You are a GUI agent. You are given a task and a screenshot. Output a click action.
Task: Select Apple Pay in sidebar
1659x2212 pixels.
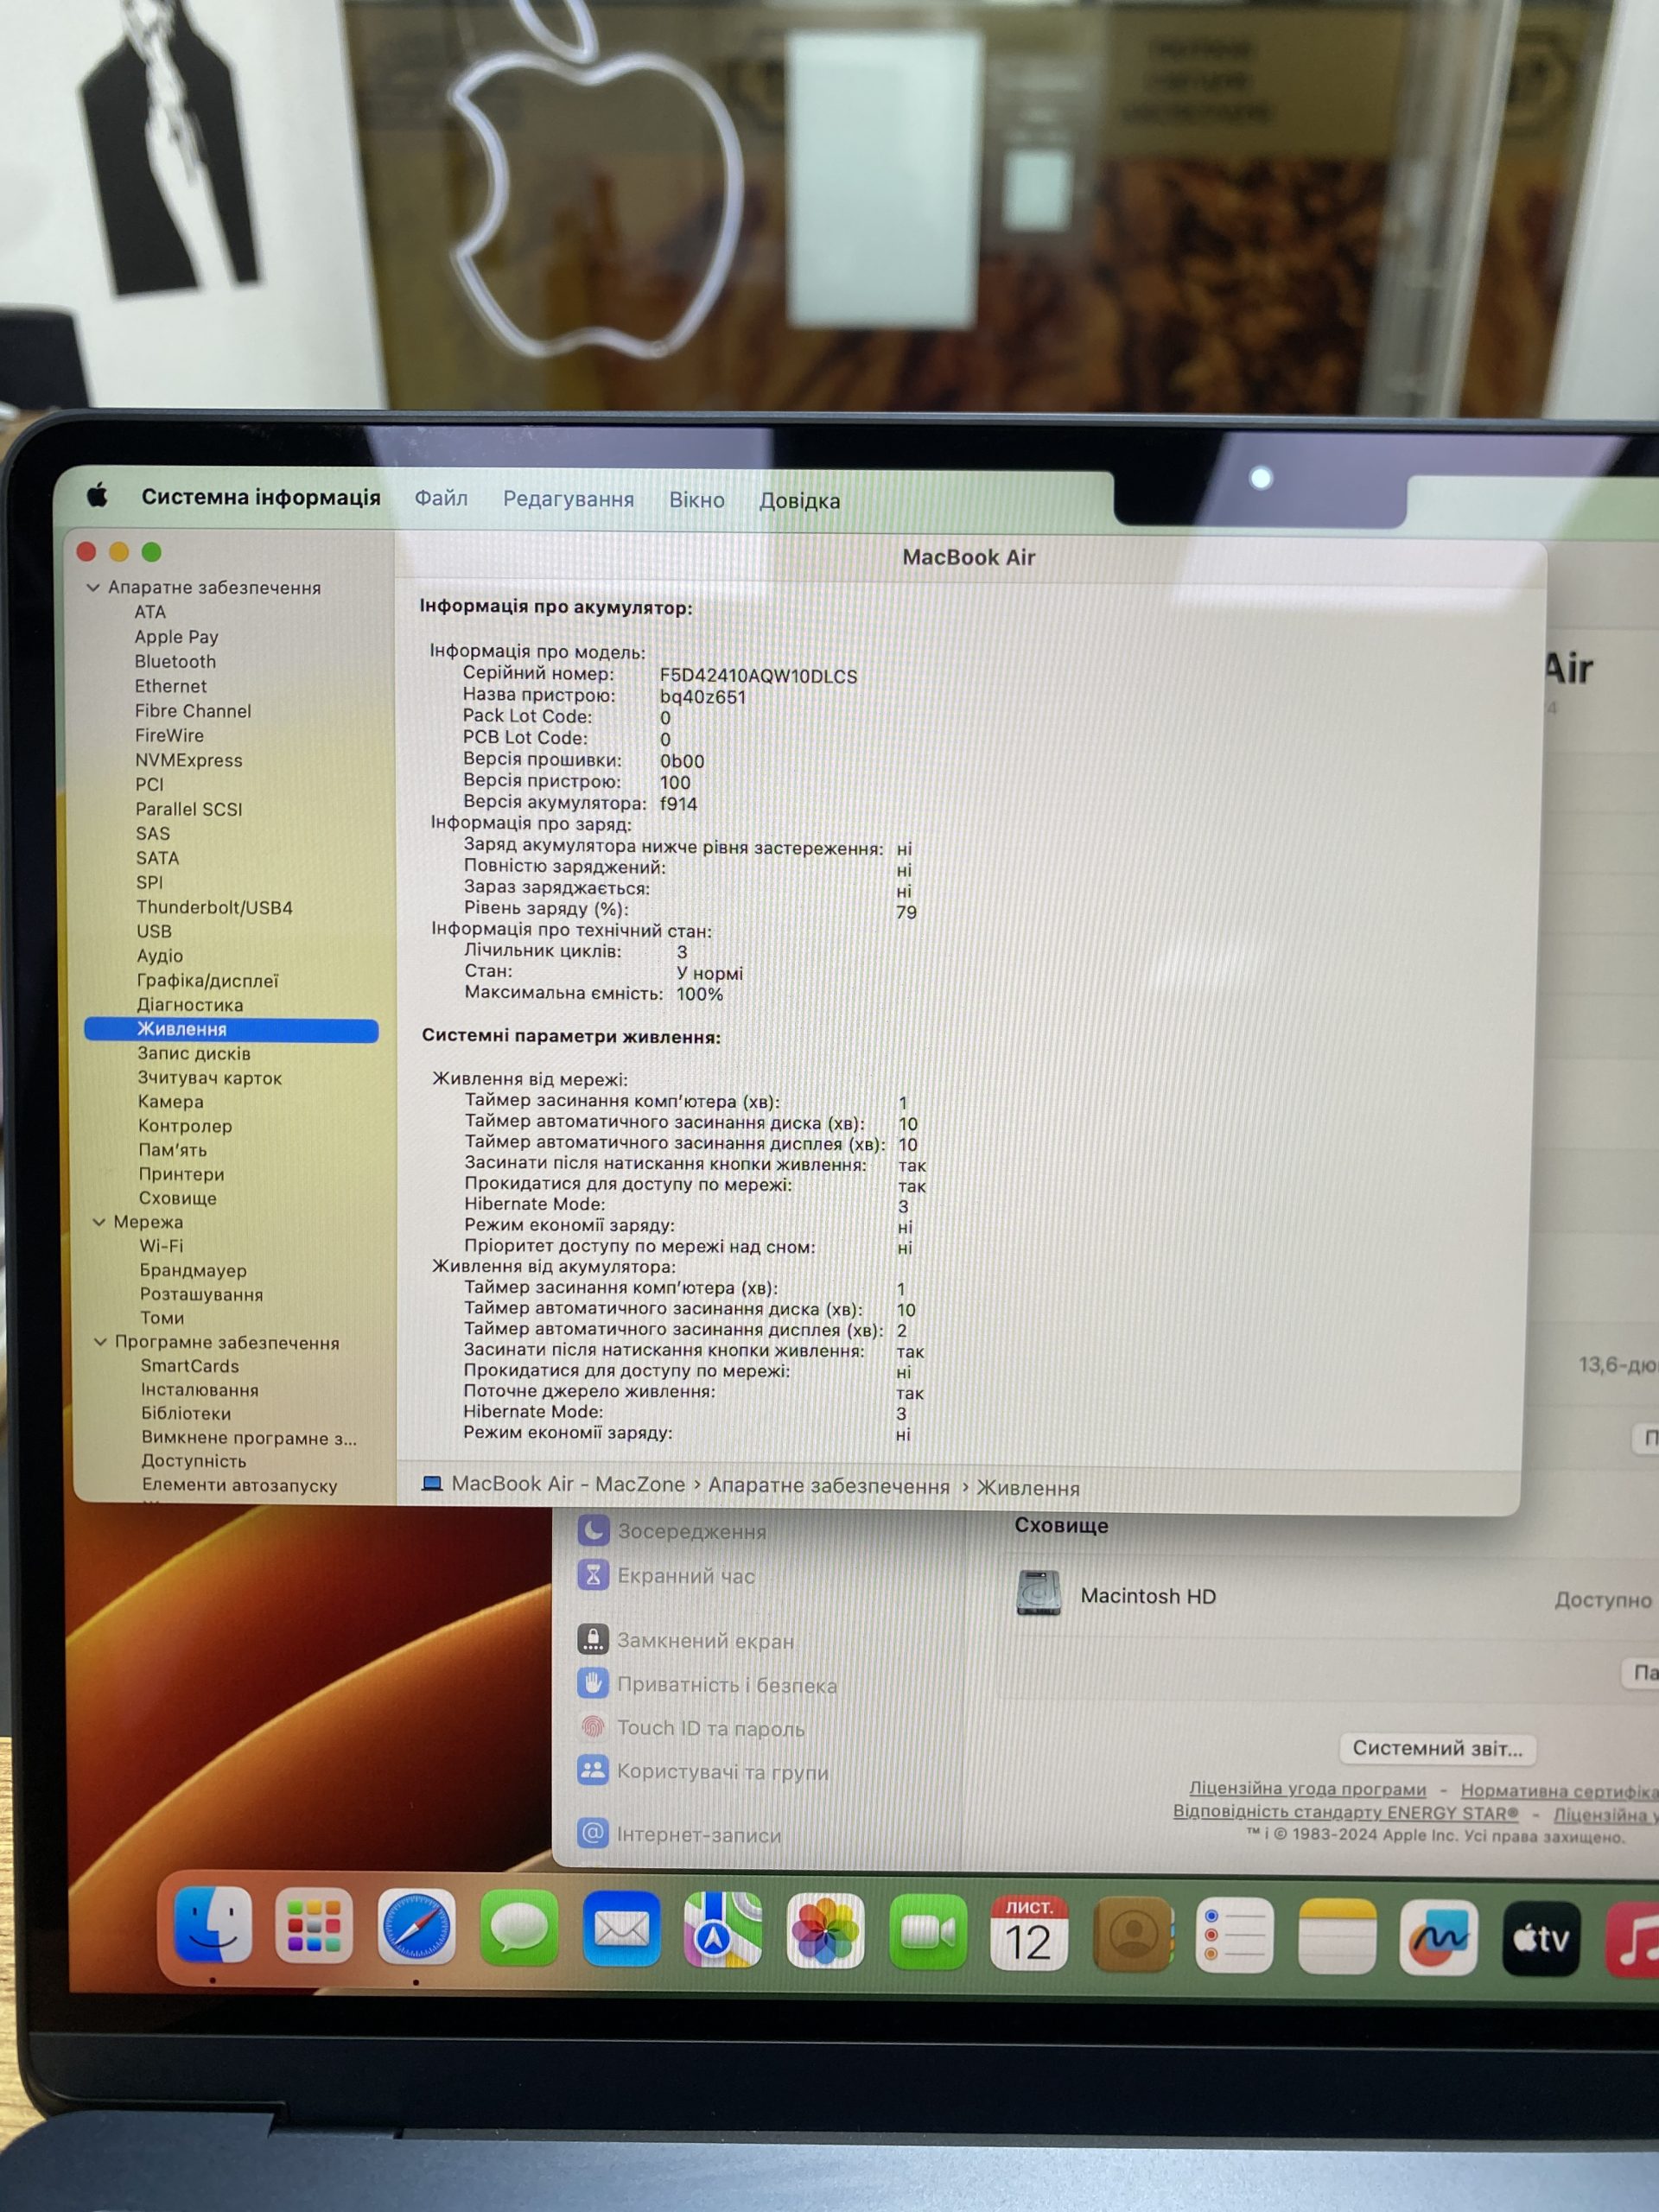pos(176,637)
